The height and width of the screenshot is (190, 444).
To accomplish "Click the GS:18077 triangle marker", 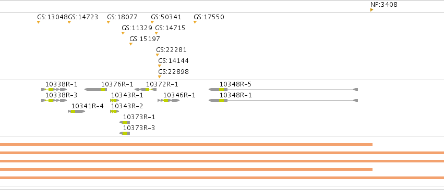I will (108, 22).
